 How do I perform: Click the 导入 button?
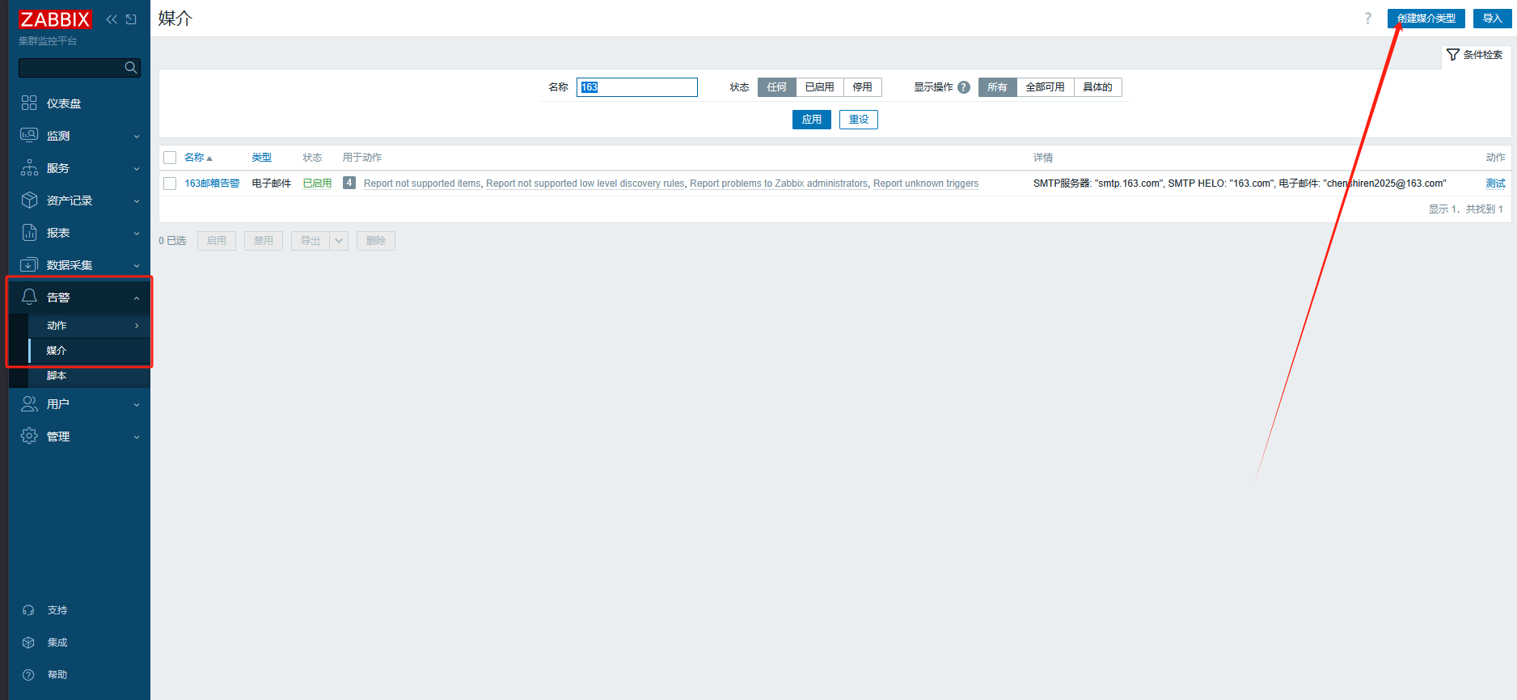[1493, 19]
